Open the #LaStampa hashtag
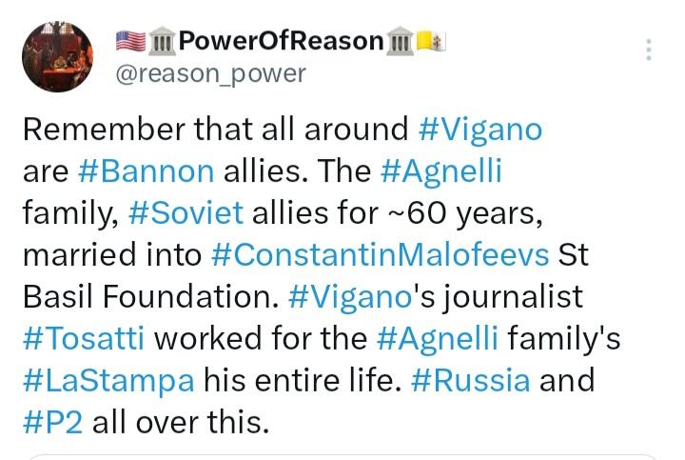 [108, 380]
